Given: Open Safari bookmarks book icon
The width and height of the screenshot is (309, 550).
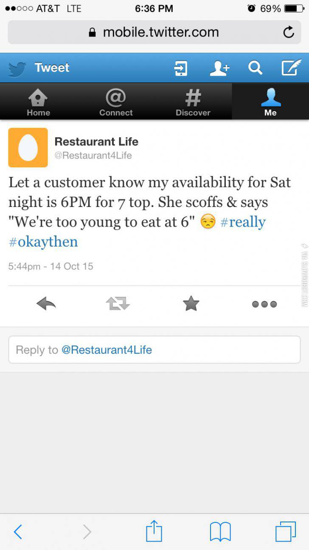Looking at the screenshot, I should [220, 531].
